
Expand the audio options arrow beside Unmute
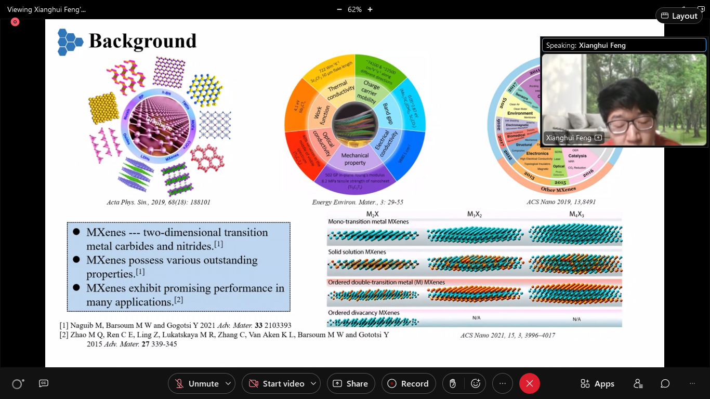pos(228,383)
